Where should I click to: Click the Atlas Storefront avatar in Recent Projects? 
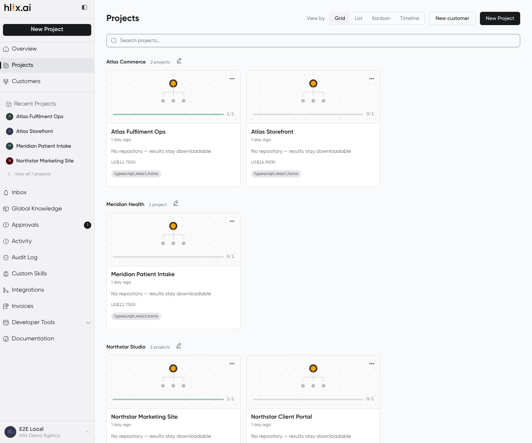[10, 131]
